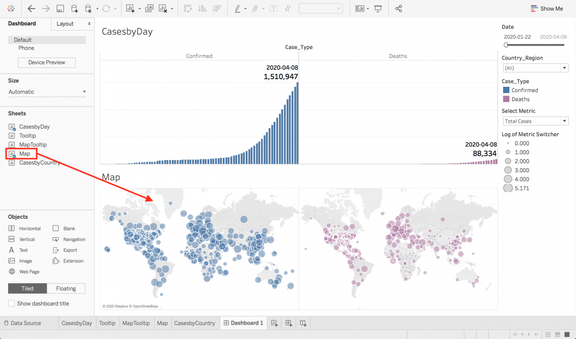Switch layout mode to Floating
The width and height of the screenshot is (576, 339).
(x=66, y=288)
